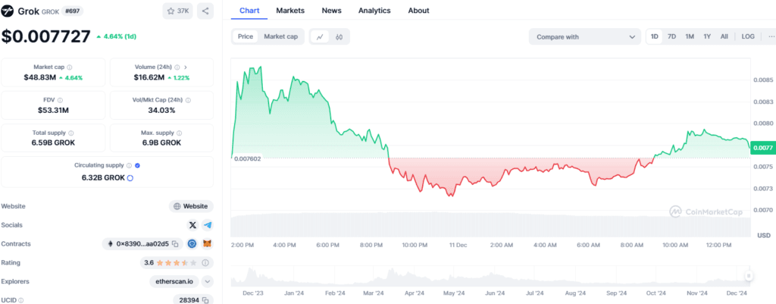The image size is (776, 304).
Task: Open the share icon button
Action: 205,11
